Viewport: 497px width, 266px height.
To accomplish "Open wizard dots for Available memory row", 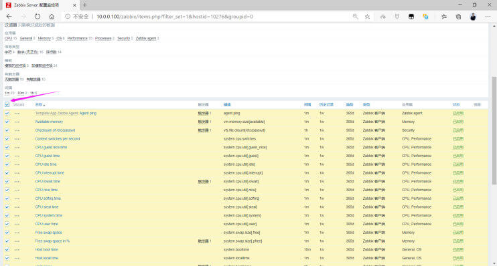I will point(17,122).
